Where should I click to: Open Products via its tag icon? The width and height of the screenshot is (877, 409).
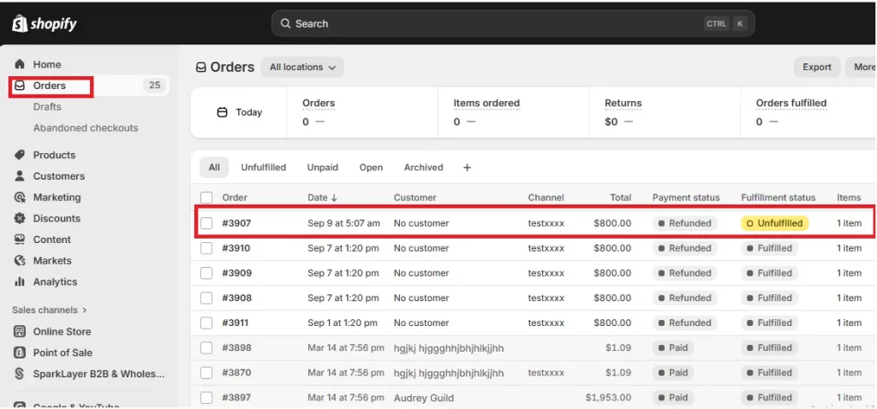[x=20, y=155]
